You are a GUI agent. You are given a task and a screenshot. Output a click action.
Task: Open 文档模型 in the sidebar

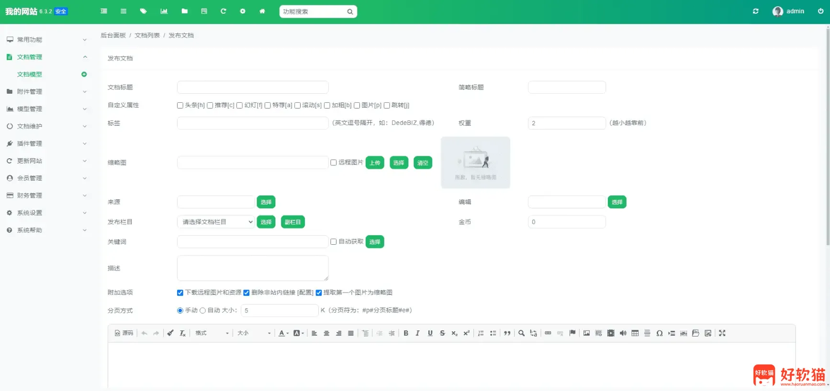pyautogui.click(x=30, y=74)
